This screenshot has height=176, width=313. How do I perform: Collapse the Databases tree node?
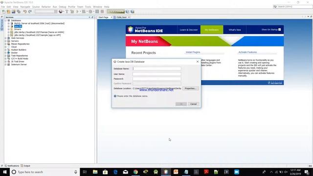click(5, 21)
